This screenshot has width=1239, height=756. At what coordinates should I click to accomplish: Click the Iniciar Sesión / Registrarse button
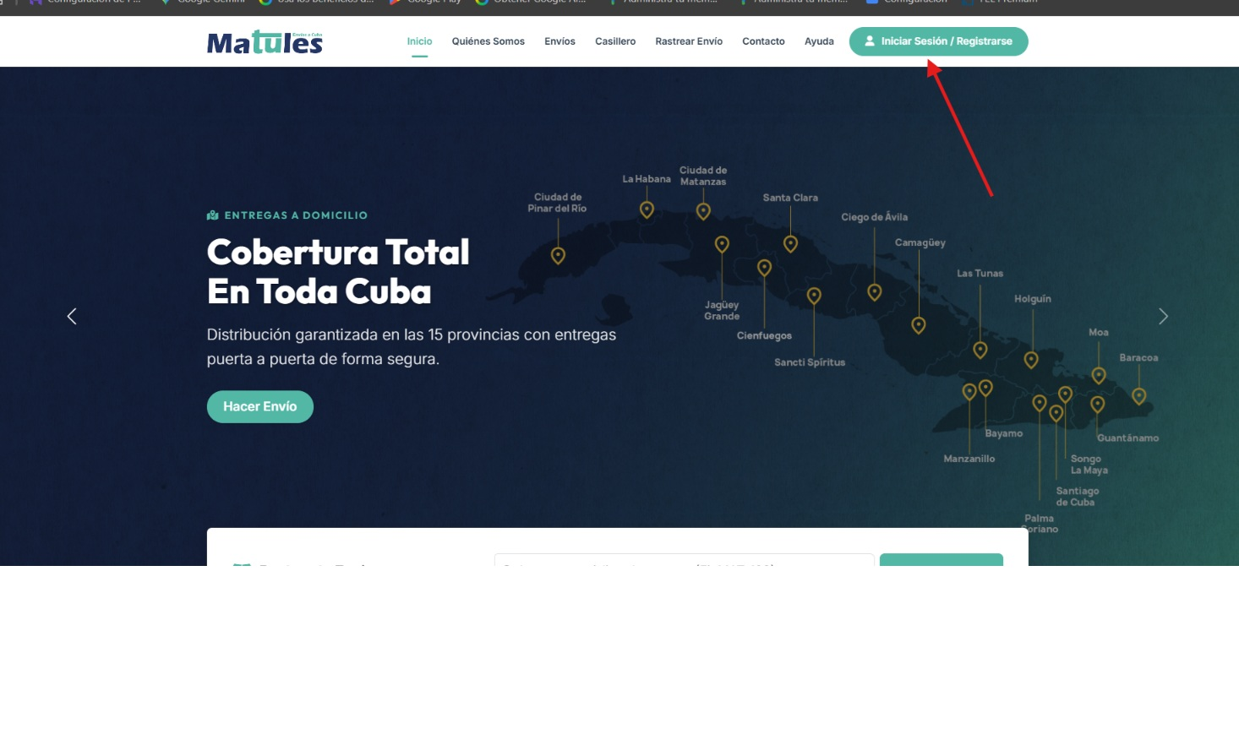pyautogui.click(x=939, y=41)
